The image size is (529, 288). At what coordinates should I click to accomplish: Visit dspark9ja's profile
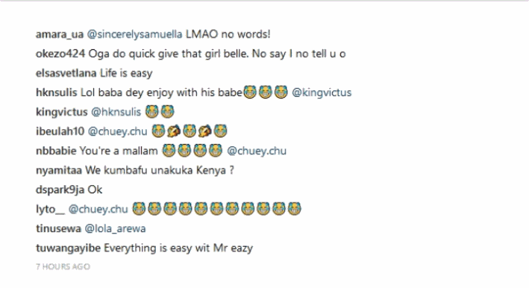click(60, 190)
